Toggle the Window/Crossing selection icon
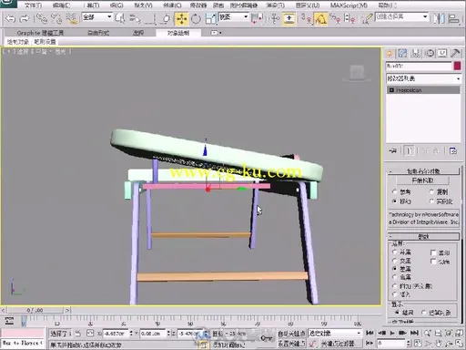 166,19
